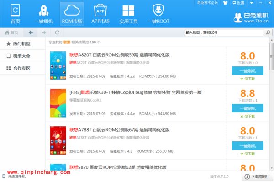274x182 pixels.
Task: Click the 版本:5.7.1.0 version text
Action: click(219, 177)
